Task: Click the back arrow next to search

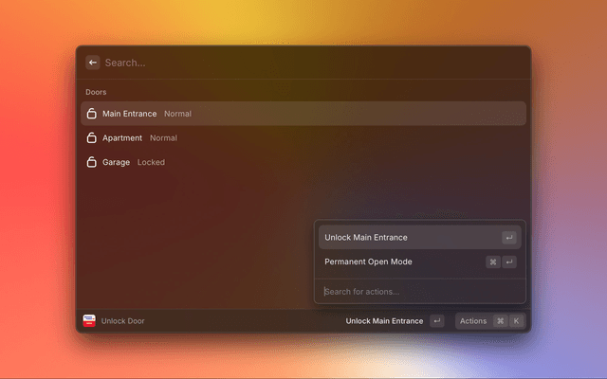Action: coord(93,63)
